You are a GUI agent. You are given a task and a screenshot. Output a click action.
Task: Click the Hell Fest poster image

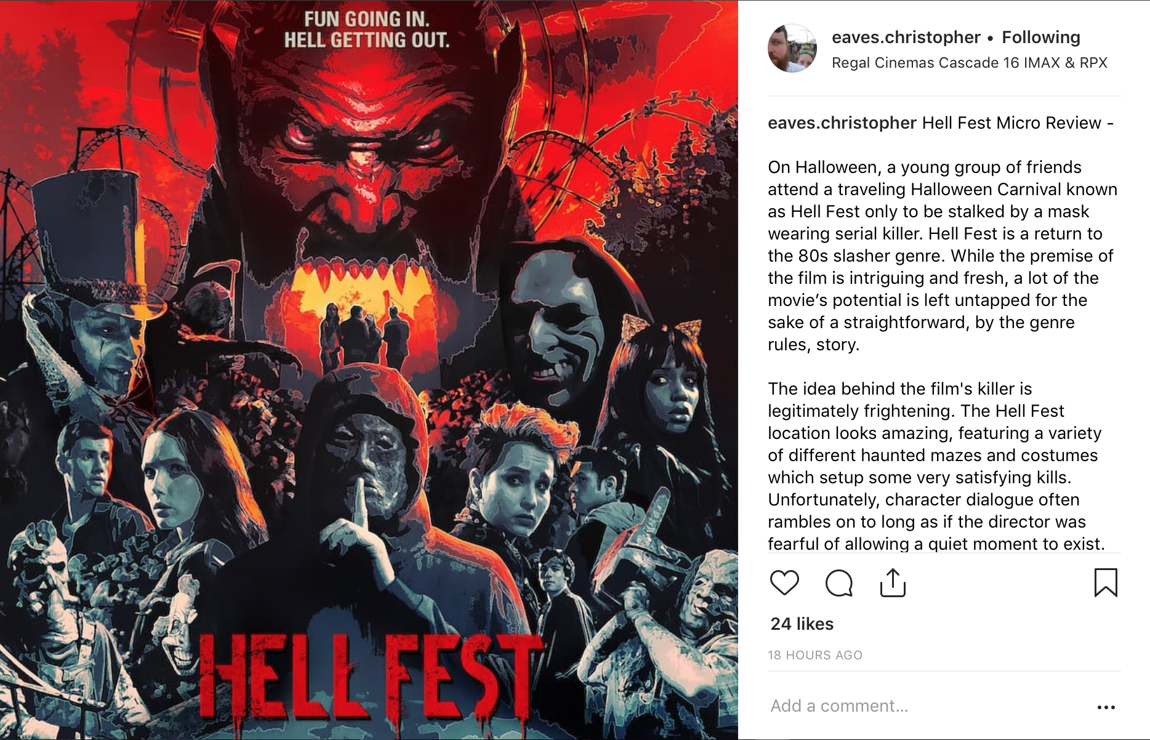[369, 370]
